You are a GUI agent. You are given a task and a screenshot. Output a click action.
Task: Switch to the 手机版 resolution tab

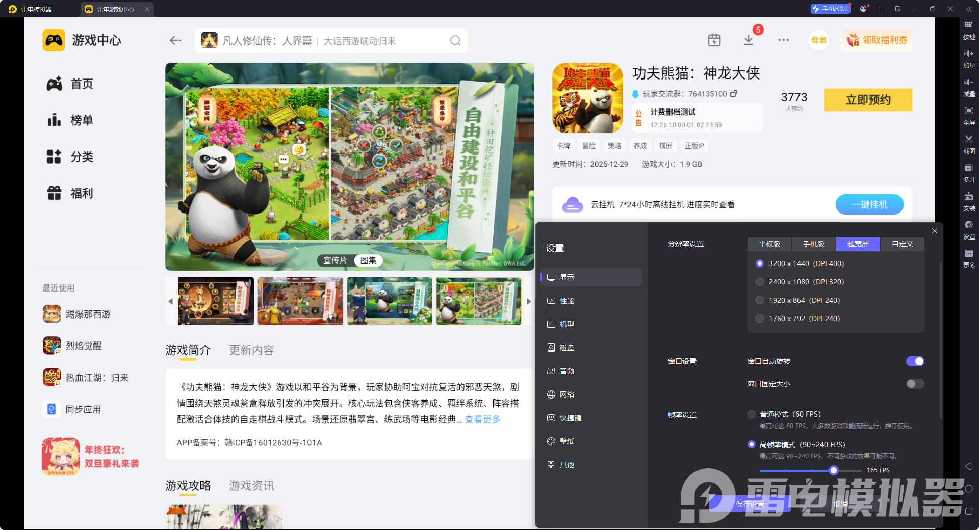813,244
